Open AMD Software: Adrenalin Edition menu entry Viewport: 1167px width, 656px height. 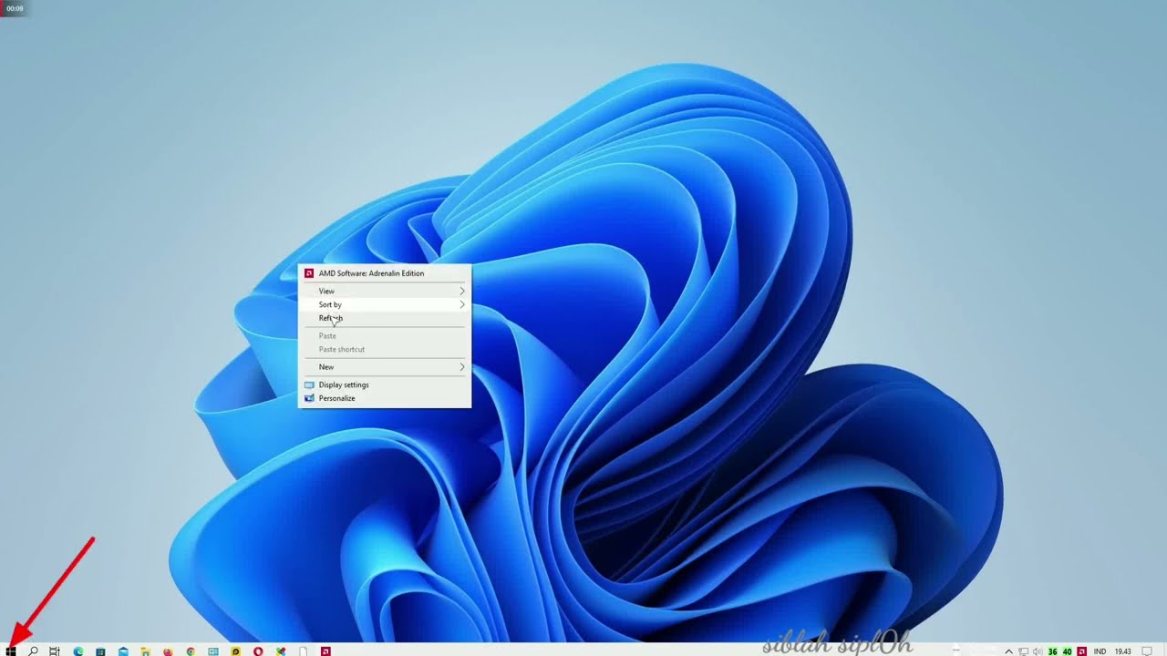[385, 273]
